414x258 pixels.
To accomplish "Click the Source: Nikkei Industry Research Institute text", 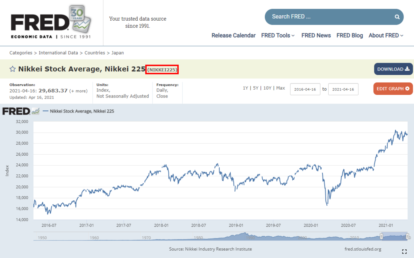I will coord(211,249).
